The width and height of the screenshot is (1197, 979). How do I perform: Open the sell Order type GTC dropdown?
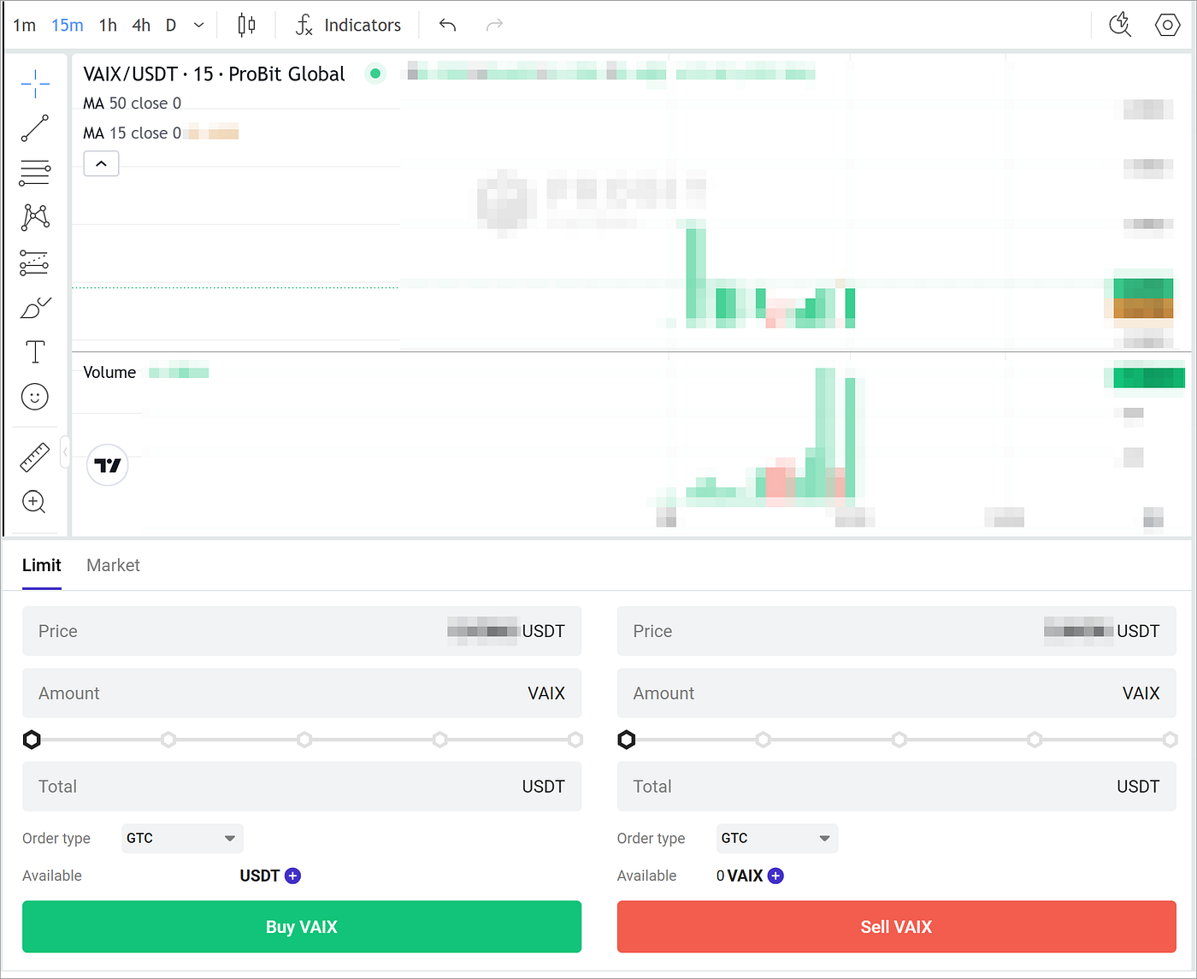777,838
